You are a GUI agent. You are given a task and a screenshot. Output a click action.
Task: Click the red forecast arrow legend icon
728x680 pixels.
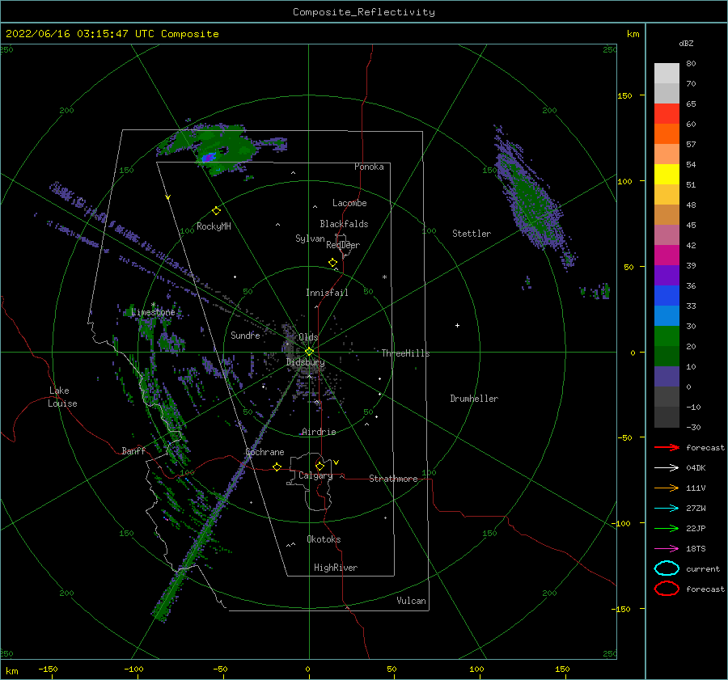pyautogui.click(x=667, y=447)
